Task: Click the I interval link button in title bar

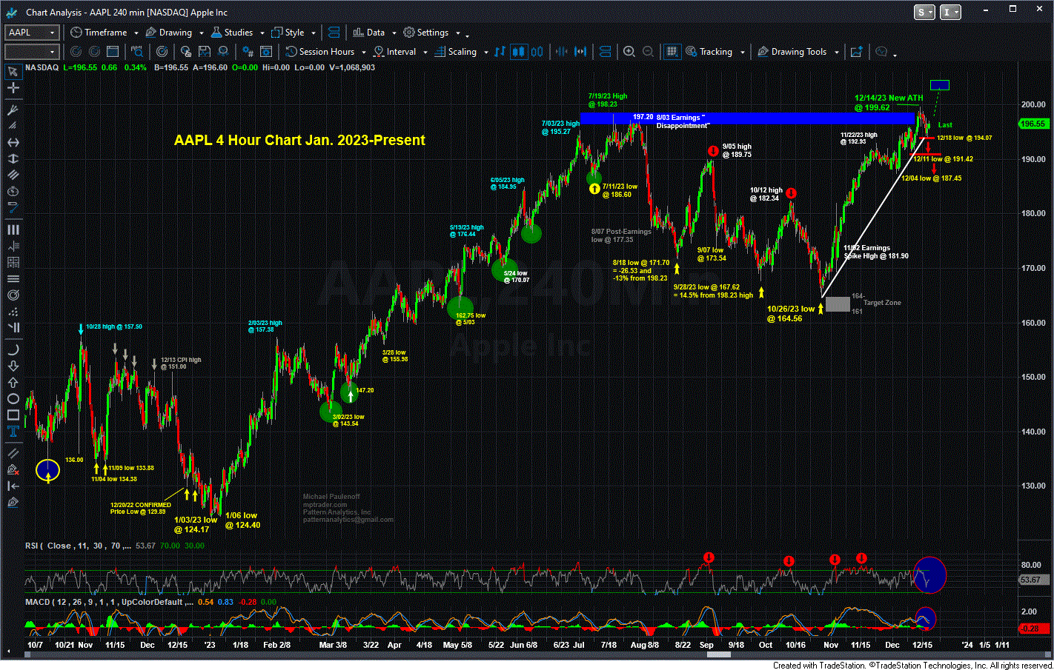Action: point(950,12)
